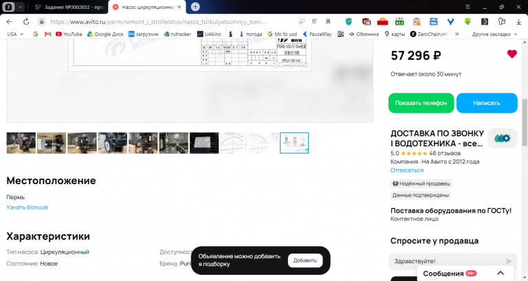Viewport: 528px width, 281px height.
Task: Expand the USA bookmarks folder
Action: tap(15, 34)
